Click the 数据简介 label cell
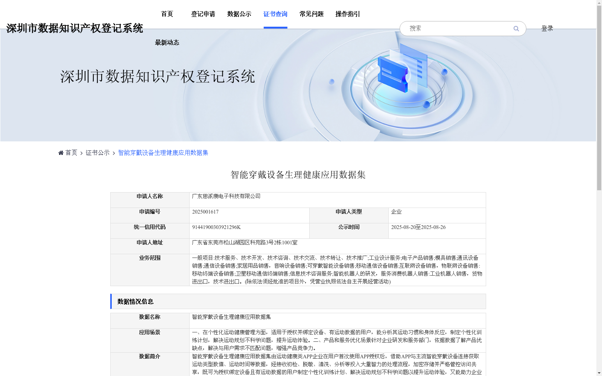Viewport: 602px width, 376px height. click(x=150, y=364)
